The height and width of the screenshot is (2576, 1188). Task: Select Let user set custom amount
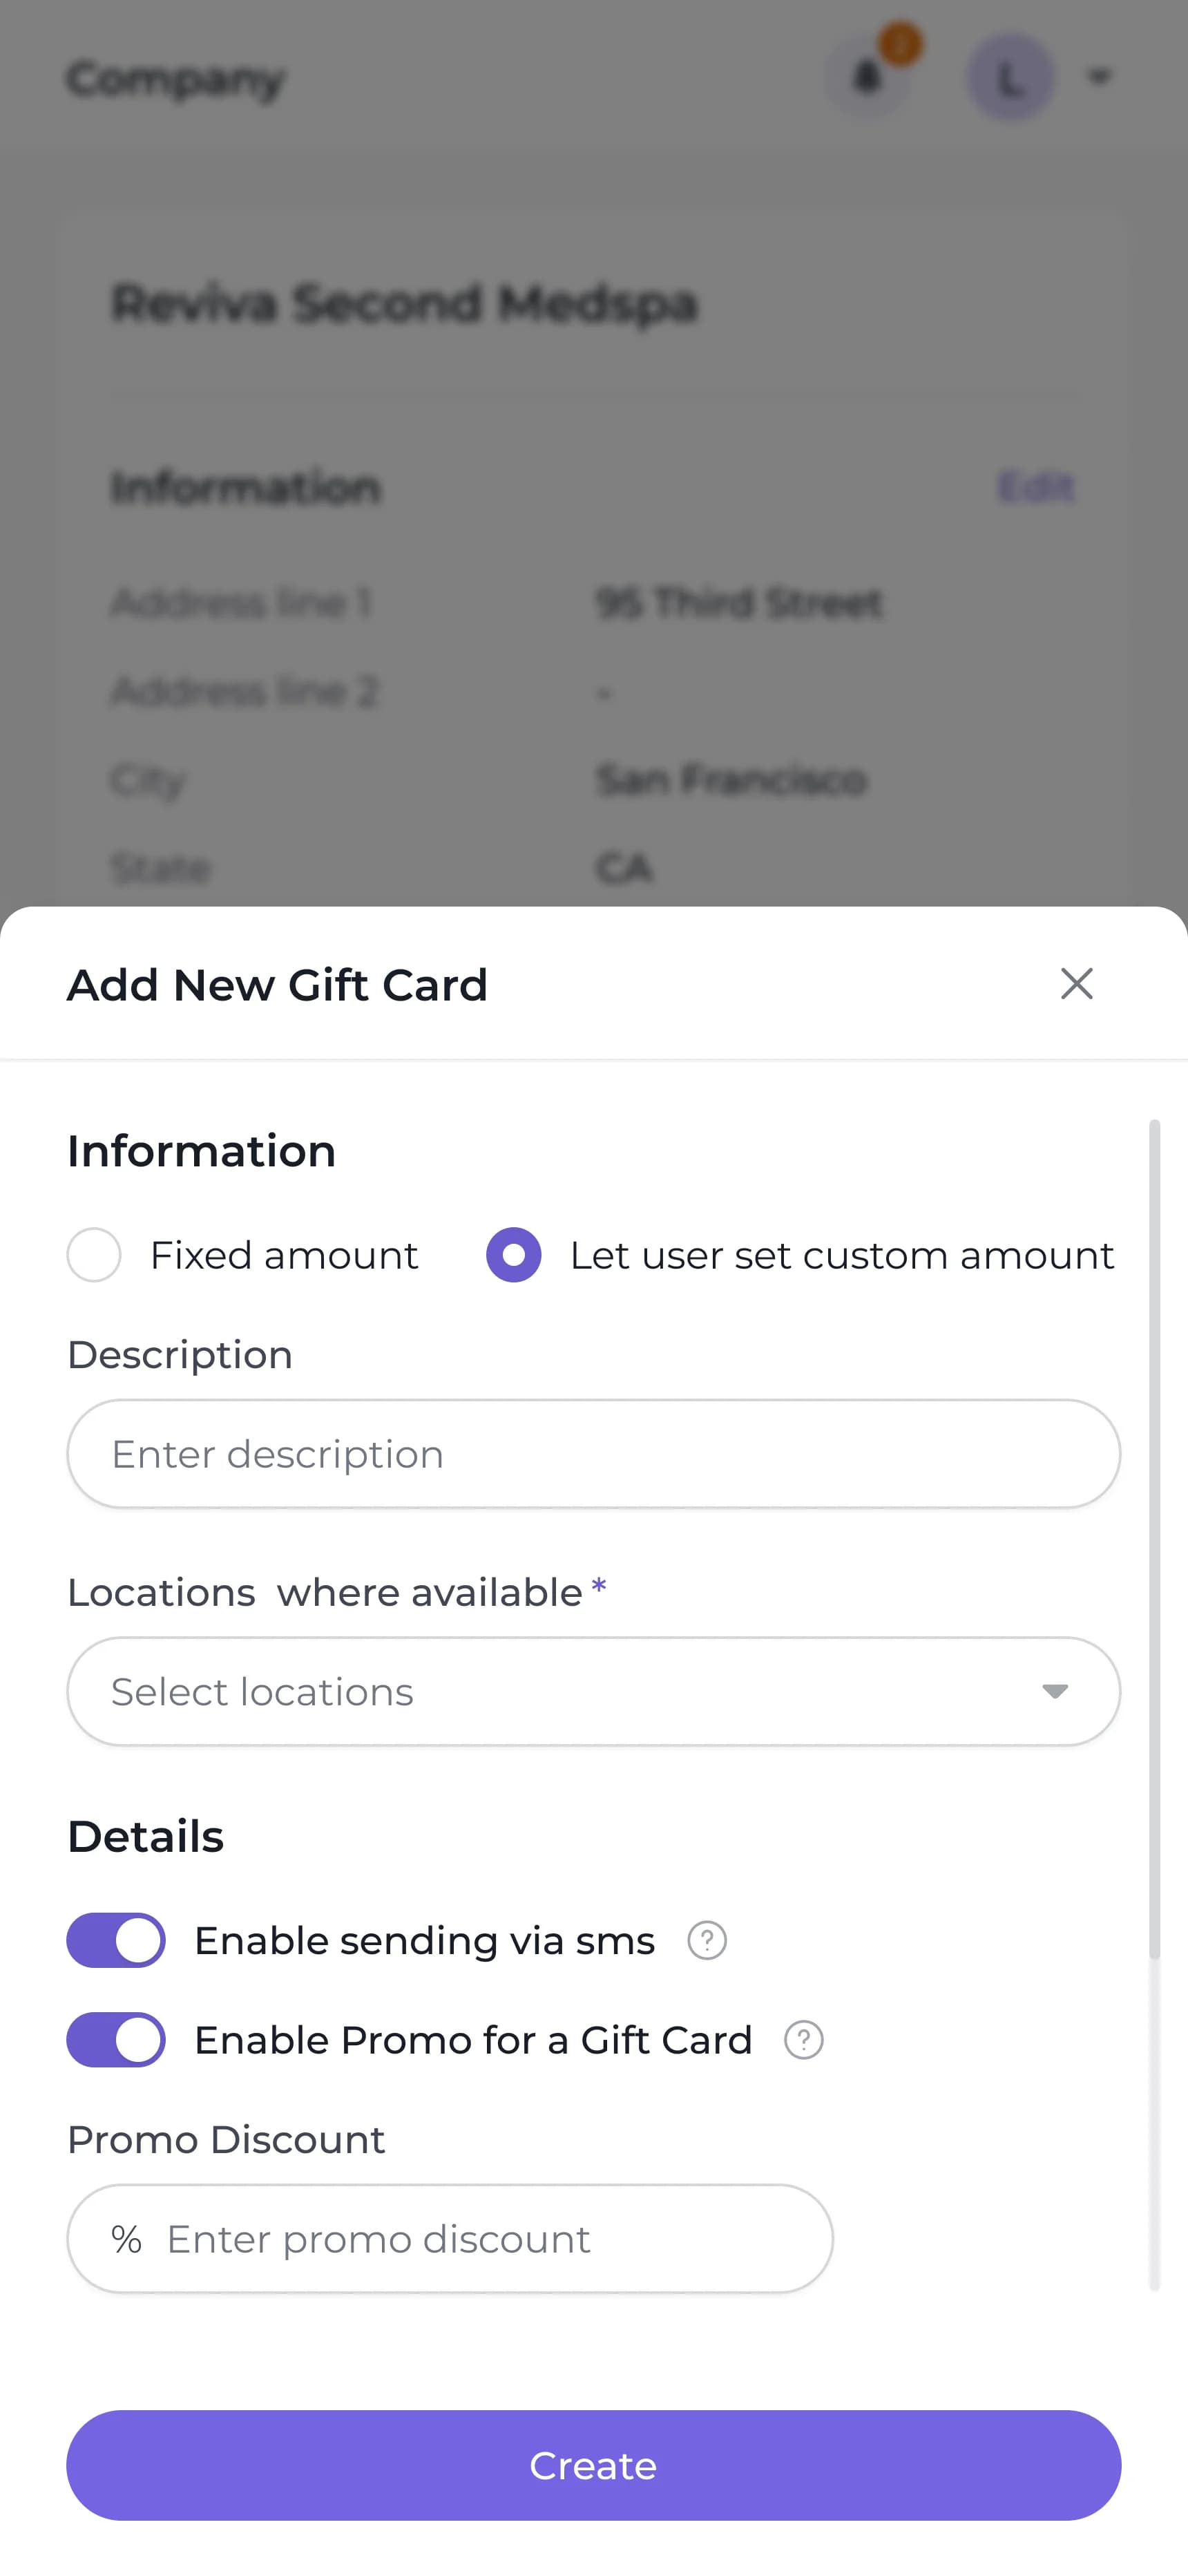(x=513, y=1256)
